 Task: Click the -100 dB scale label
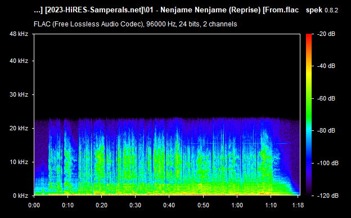(328, 163)
